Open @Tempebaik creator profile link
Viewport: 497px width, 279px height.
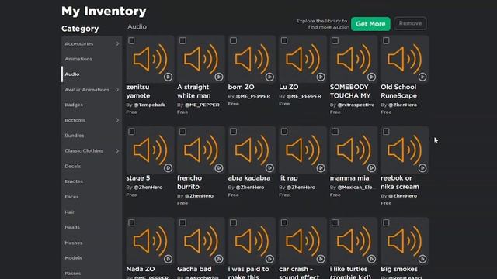(149, 105)
